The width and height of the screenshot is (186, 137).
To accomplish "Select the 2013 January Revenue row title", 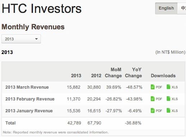I will point(29,111).
